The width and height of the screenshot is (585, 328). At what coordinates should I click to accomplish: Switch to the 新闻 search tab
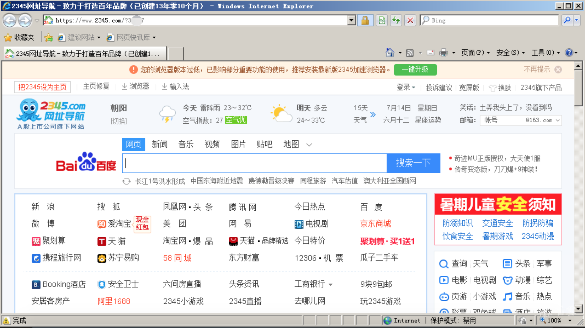(159, 144)
